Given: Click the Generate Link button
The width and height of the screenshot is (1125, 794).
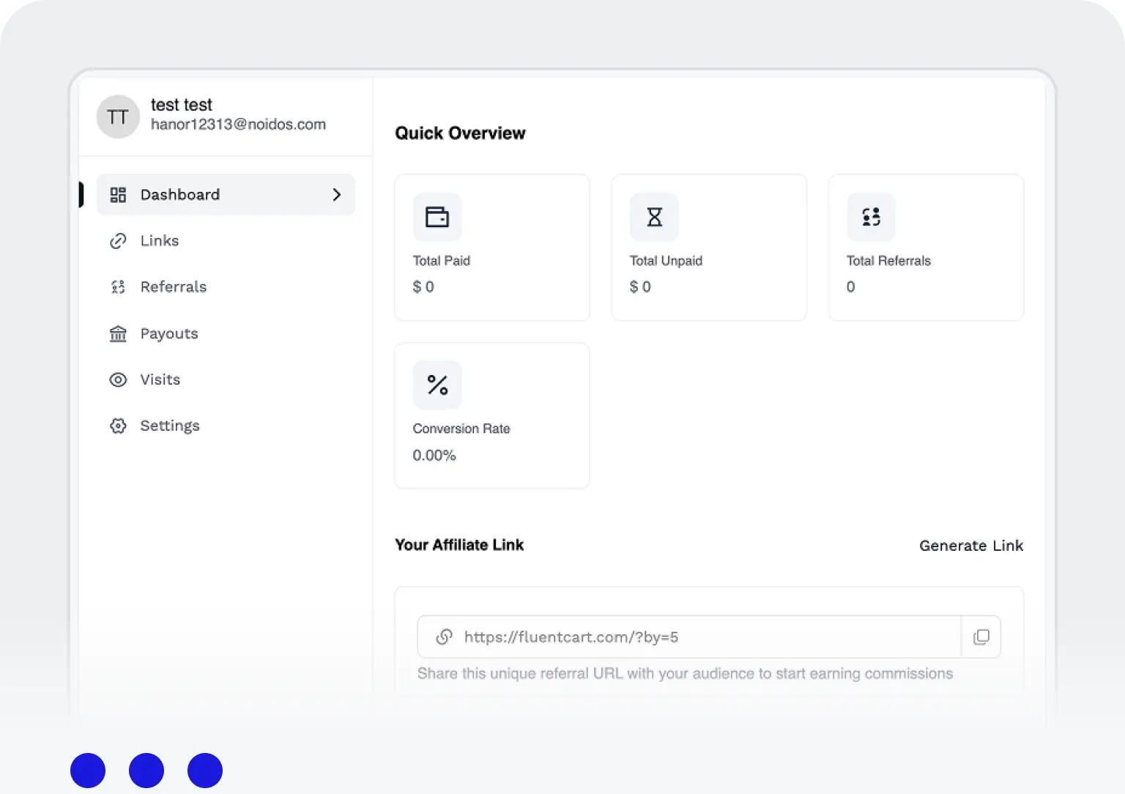Looking at the screenshot, I should click(x=971, y=545).
